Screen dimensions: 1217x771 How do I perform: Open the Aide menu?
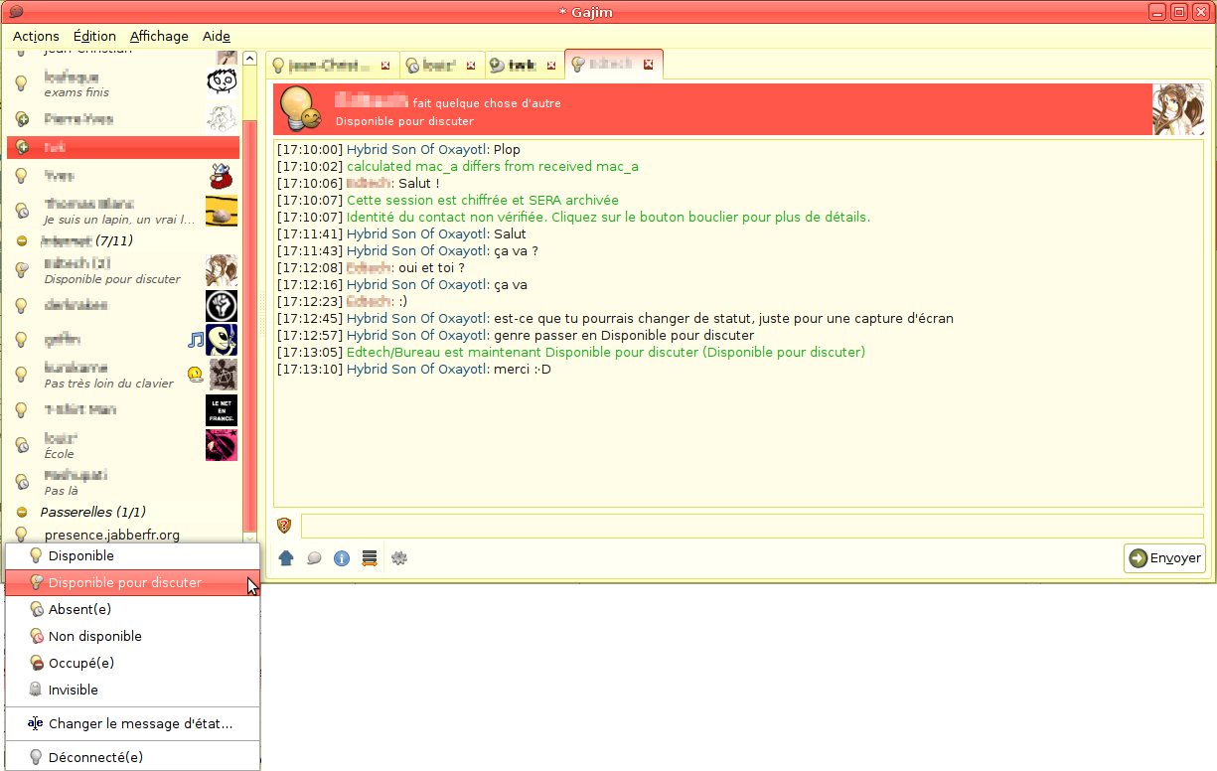pos(217,36)
